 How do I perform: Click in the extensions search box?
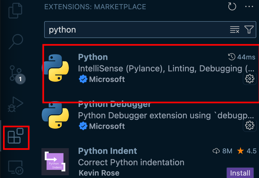[135, 30]
